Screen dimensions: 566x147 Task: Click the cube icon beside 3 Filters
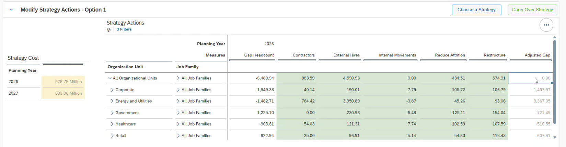pos(109,30)
